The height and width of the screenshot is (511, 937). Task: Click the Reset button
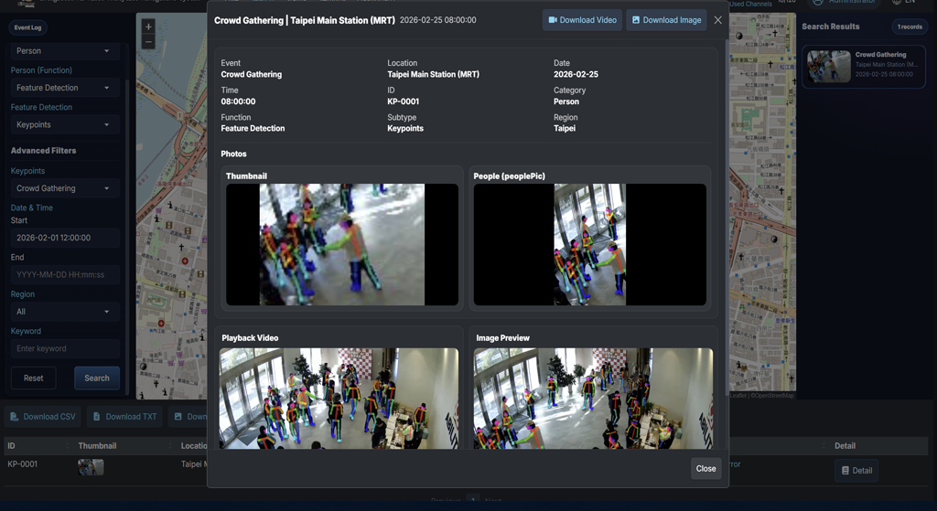(34, 378)
